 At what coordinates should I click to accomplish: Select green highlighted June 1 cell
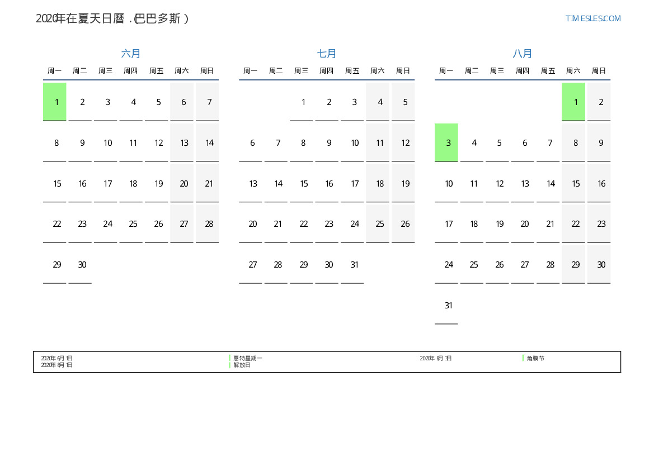click(55, 102)
